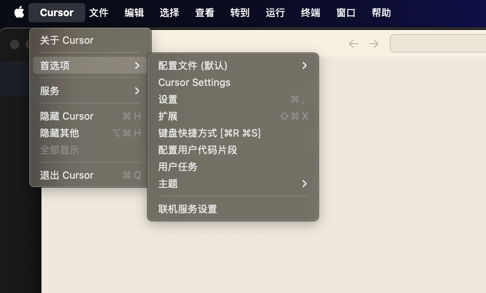
Task: Expand 配置文件 (默认) submenu
Action: coord(233,66)
